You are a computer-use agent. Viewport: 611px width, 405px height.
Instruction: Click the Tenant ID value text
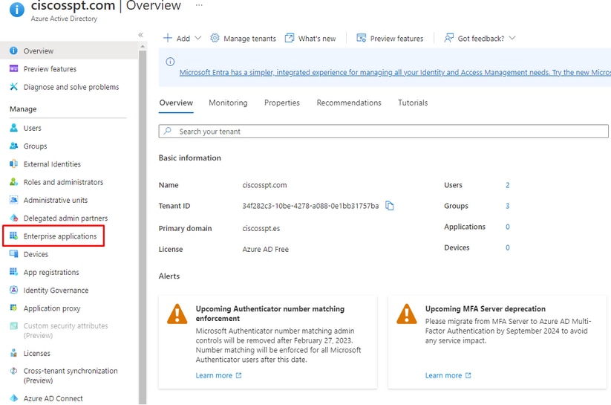[x=310, y=206]
